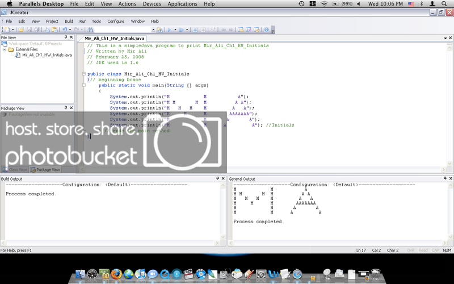Click the Build File play icon
The height and width of the screenshot is (284, 454).
click(x=169, y=30)
